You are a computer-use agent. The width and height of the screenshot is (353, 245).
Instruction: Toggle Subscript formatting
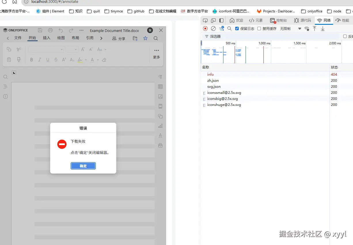(72, 60)
